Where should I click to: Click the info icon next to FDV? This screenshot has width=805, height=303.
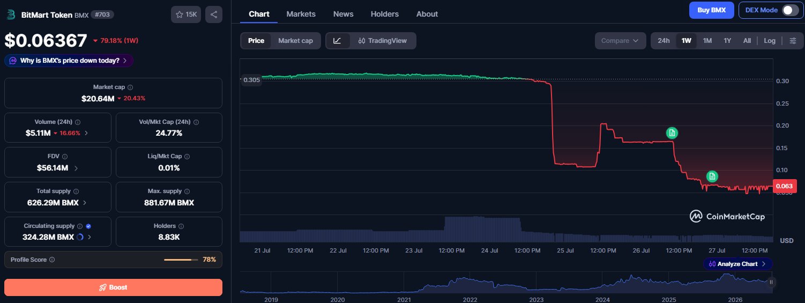(64, 157)
